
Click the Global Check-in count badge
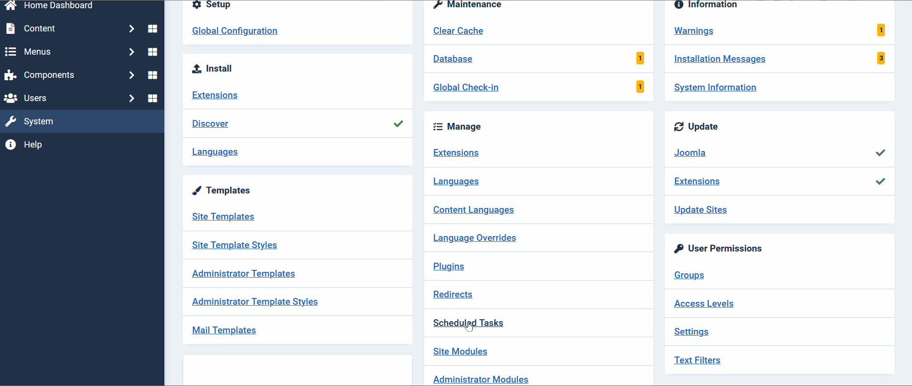click(x=640, y=87)
